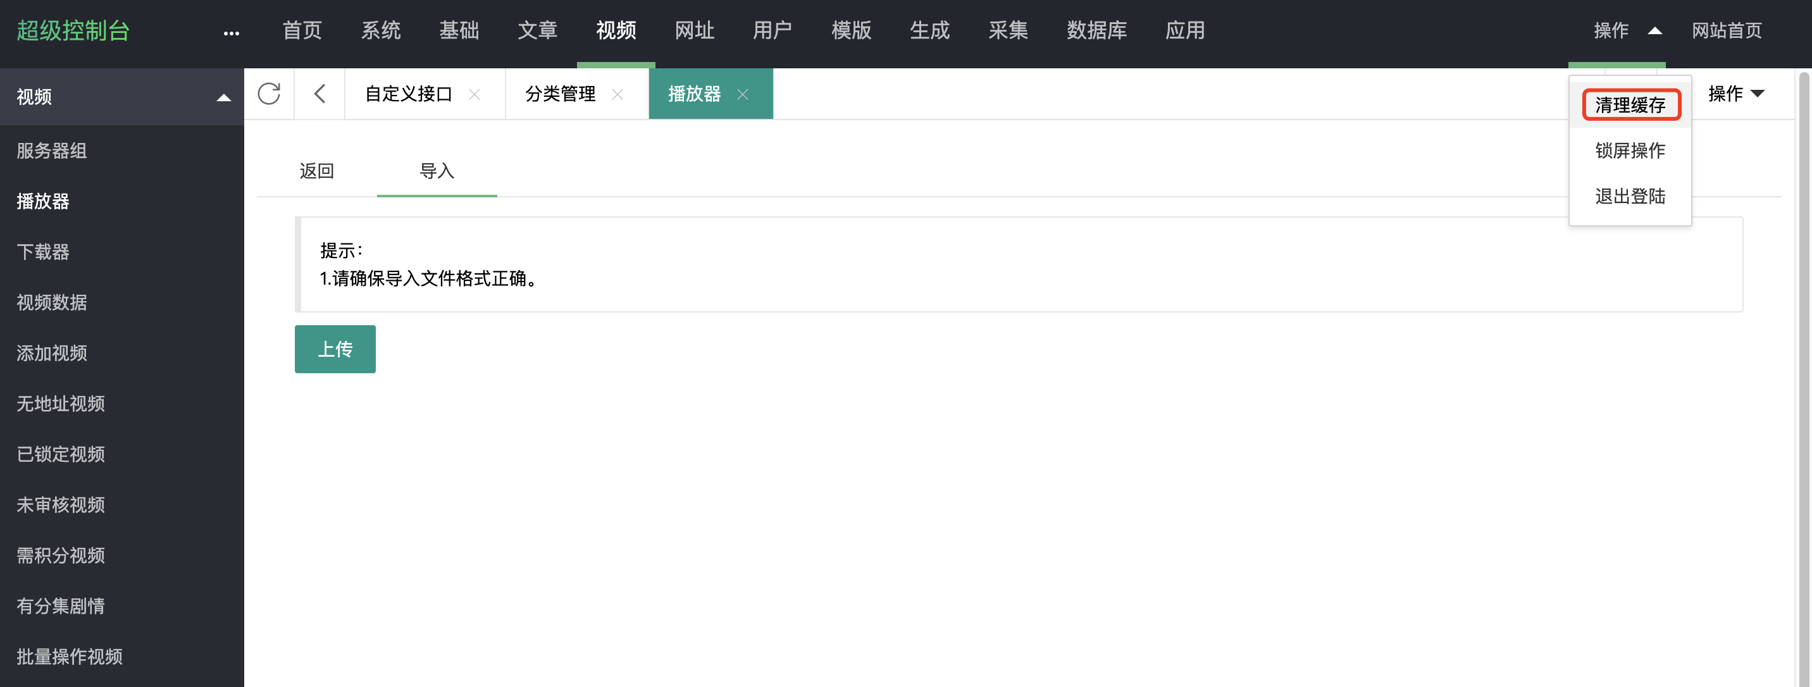Close the 播放器 tab
The image size is (1812, 687).
pyautogui.click(x=743, y=94)
